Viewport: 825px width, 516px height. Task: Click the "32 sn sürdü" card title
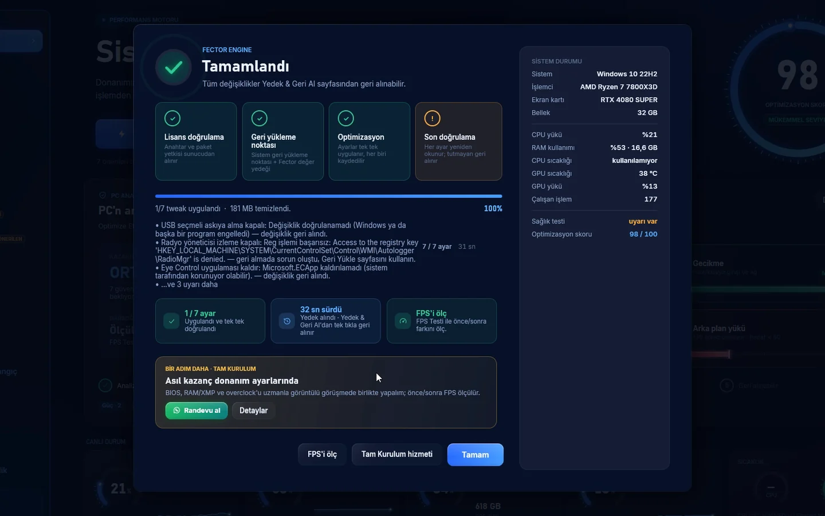(x=321, y=310)
